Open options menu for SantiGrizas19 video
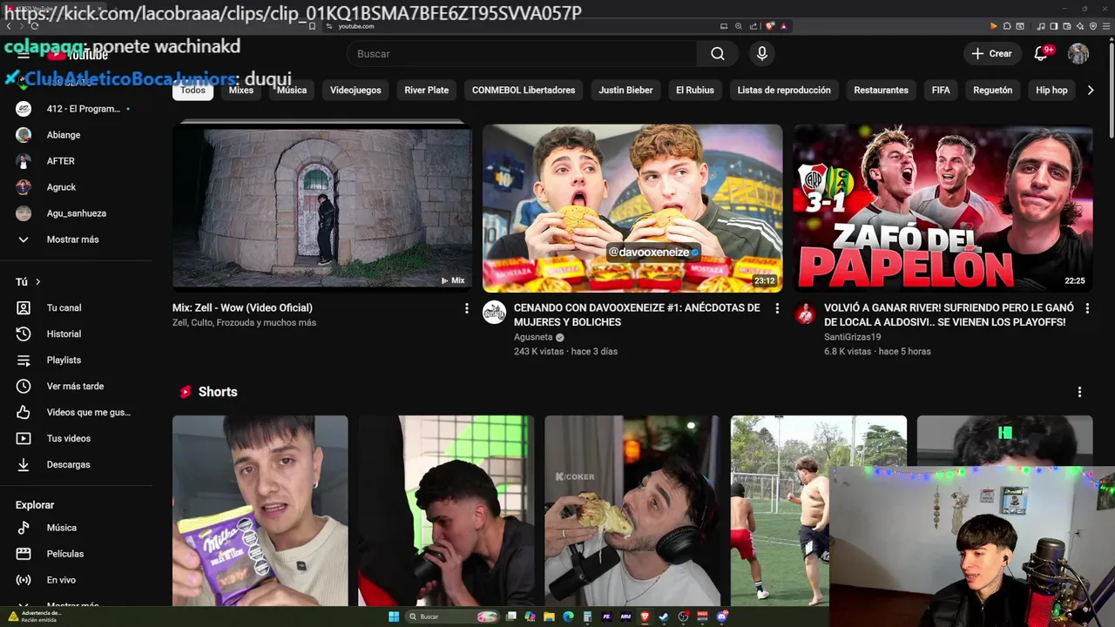1115x627 pixels. 1086,308
